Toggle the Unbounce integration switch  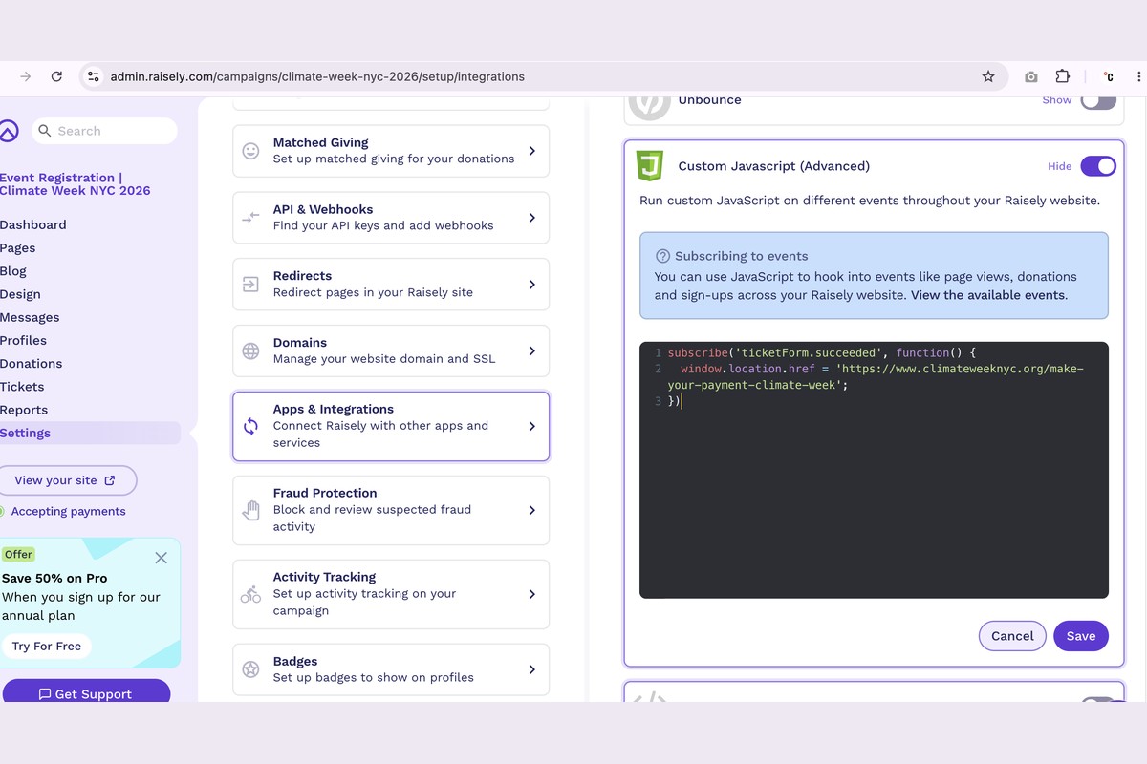[1098, 100]
